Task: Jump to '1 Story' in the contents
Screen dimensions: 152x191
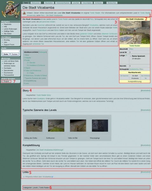Action: click(26, 55)
